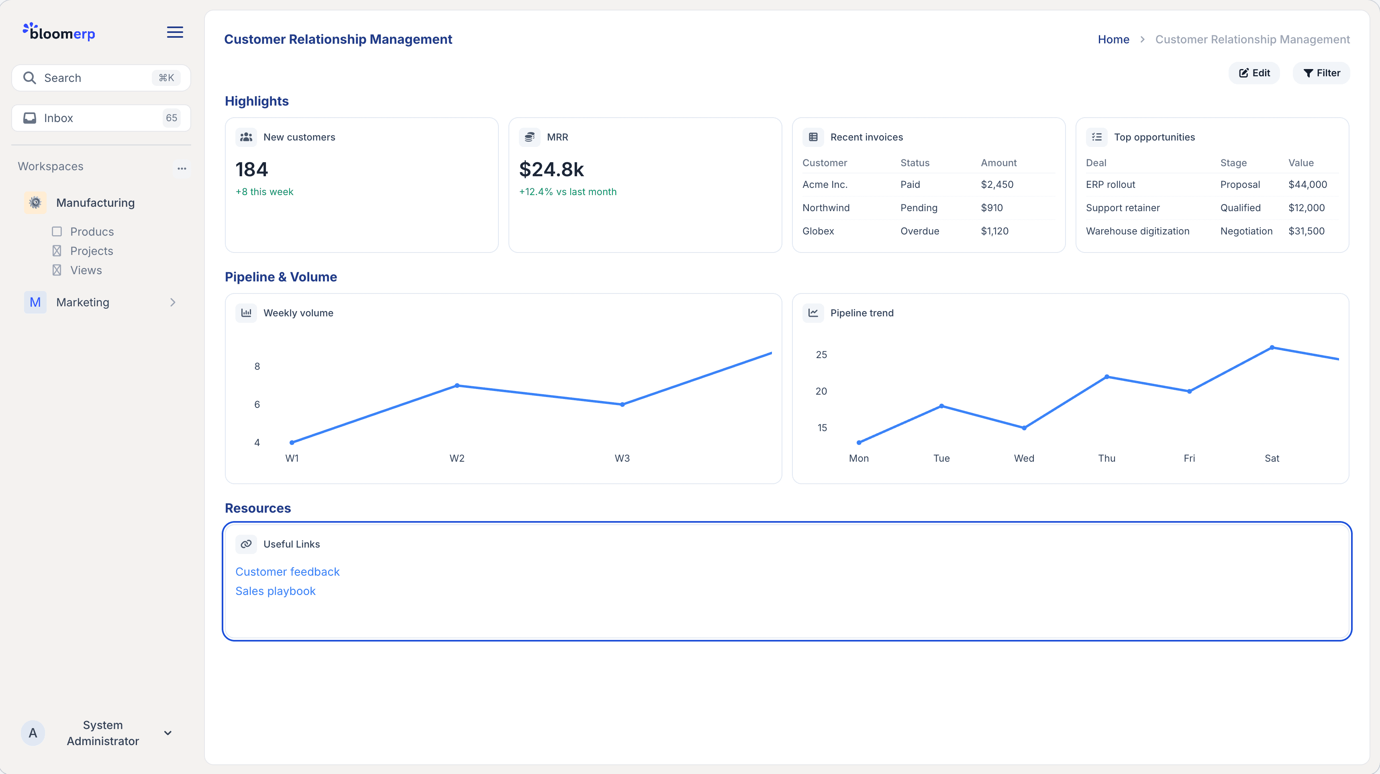The height and width of the screenshot is (774, 1380).
Task: Click the Recent invoices table icon
Action: pyautogui.click(x=813, y=137)
